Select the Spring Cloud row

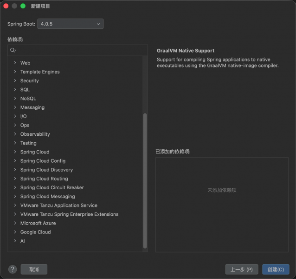coord(75,152)
